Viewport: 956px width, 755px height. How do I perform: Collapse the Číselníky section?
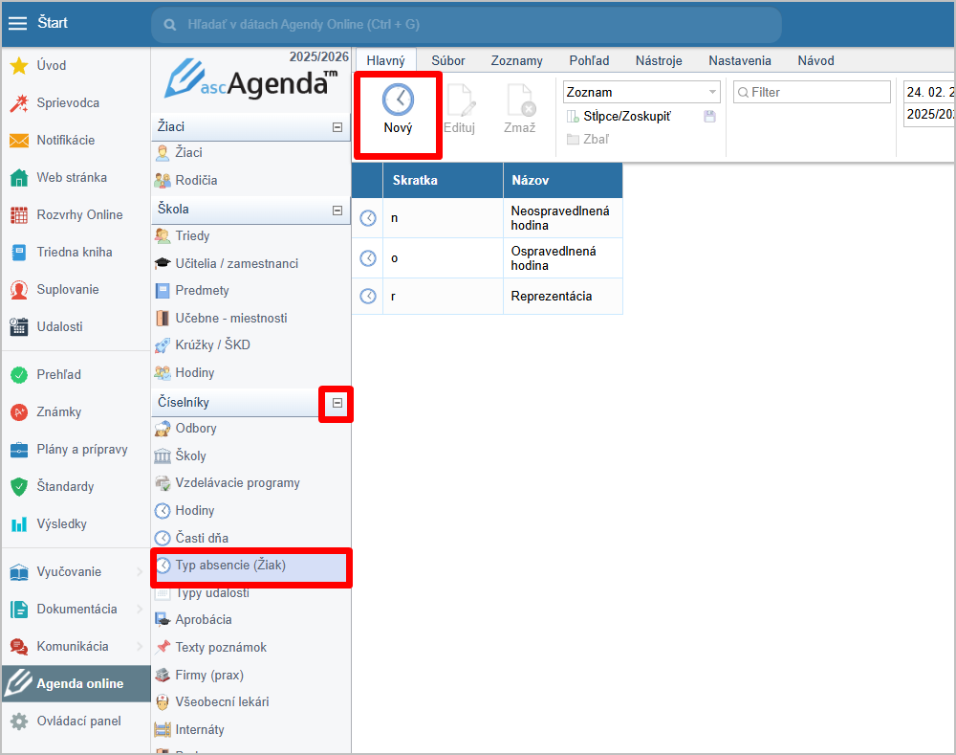coord(337,404)
